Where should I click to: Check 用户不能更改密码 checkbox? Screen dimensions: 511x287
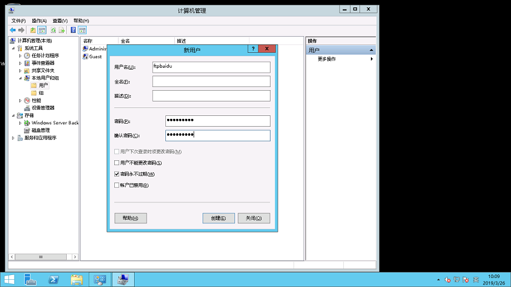117,163
